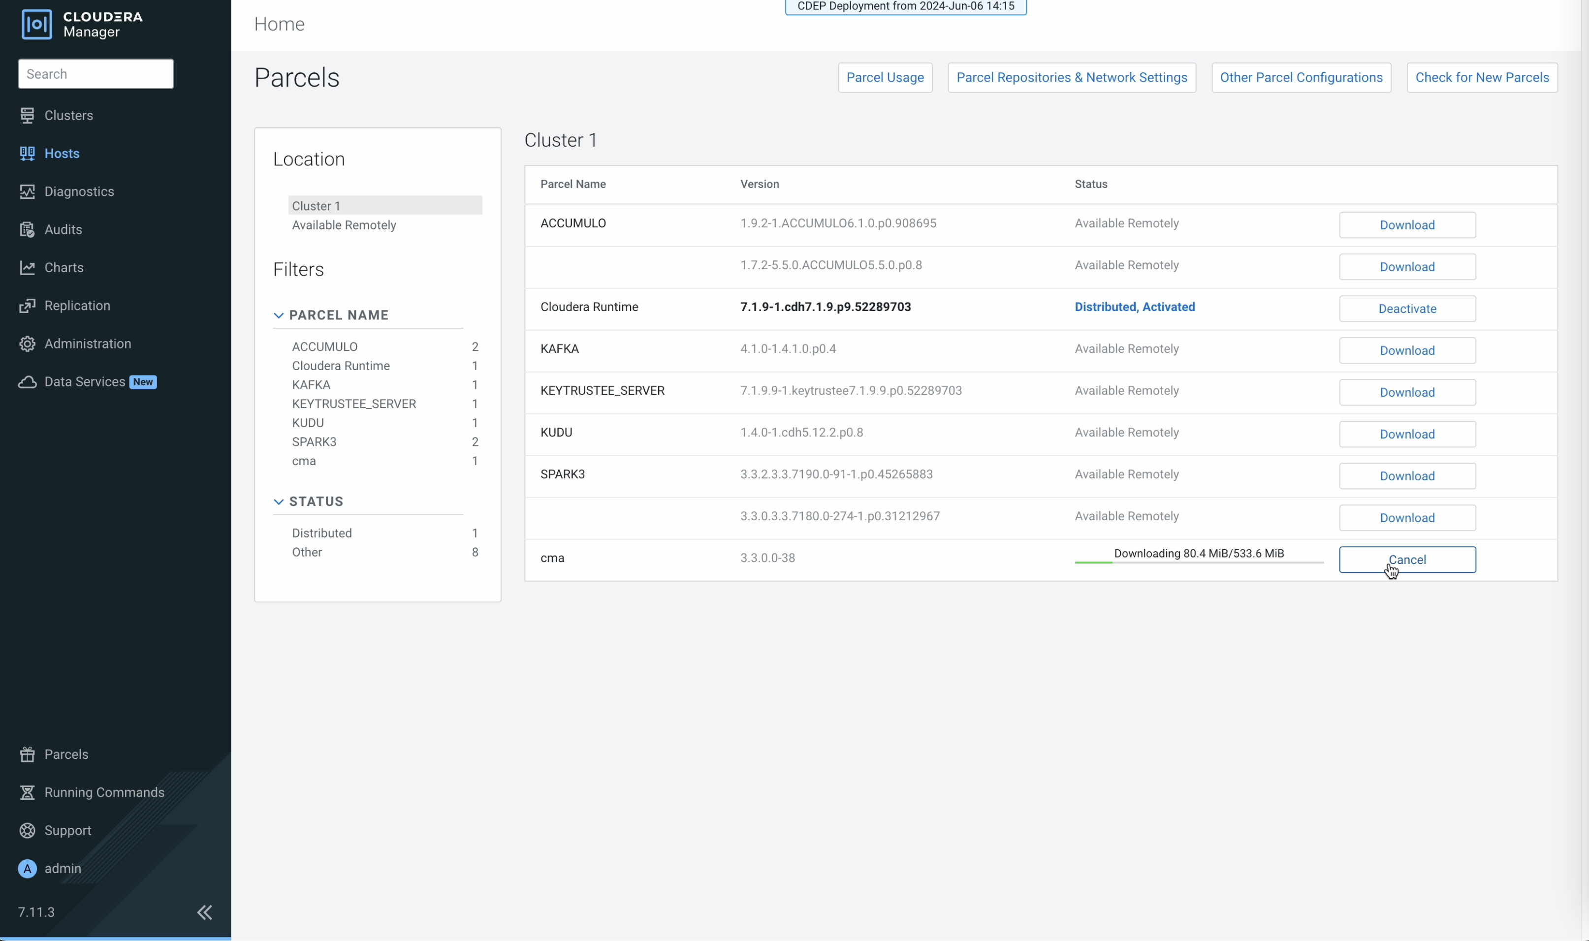Open Support menu item
Image resolution: width=1589 pixels, height=941 pixels.
click(68, 830)
